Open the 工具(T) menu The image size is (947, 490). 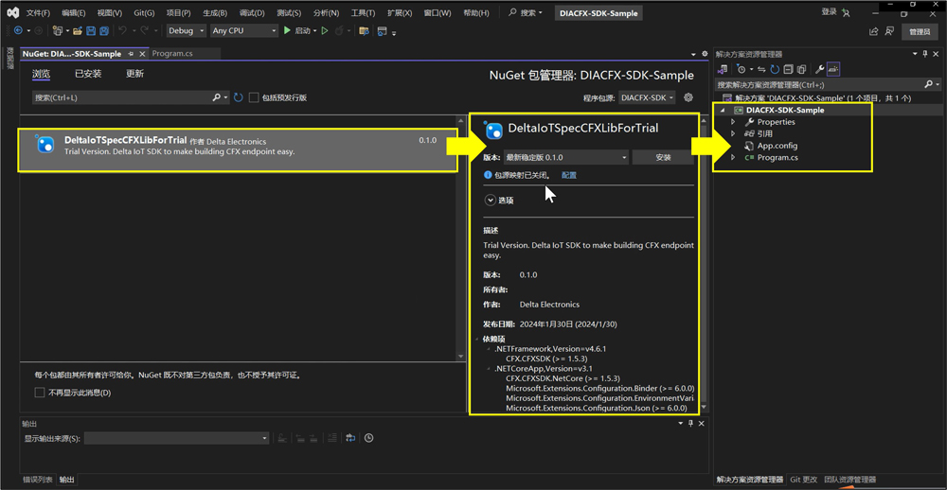[x=363, y=13]
